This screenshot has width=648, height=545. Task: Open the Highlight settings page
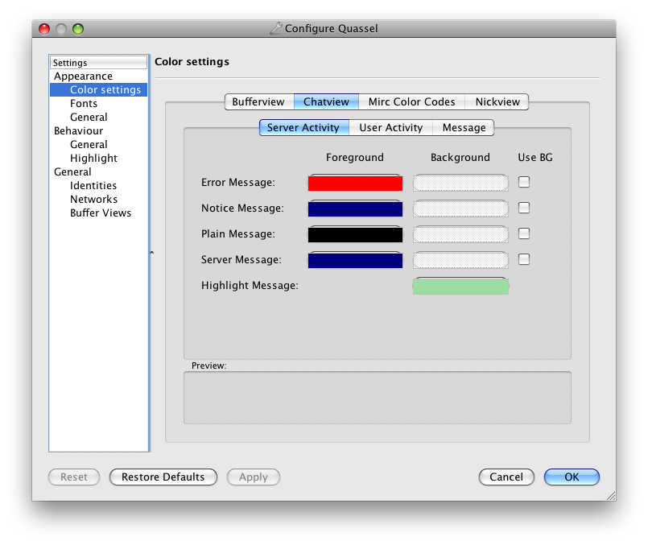click(94, 158)
